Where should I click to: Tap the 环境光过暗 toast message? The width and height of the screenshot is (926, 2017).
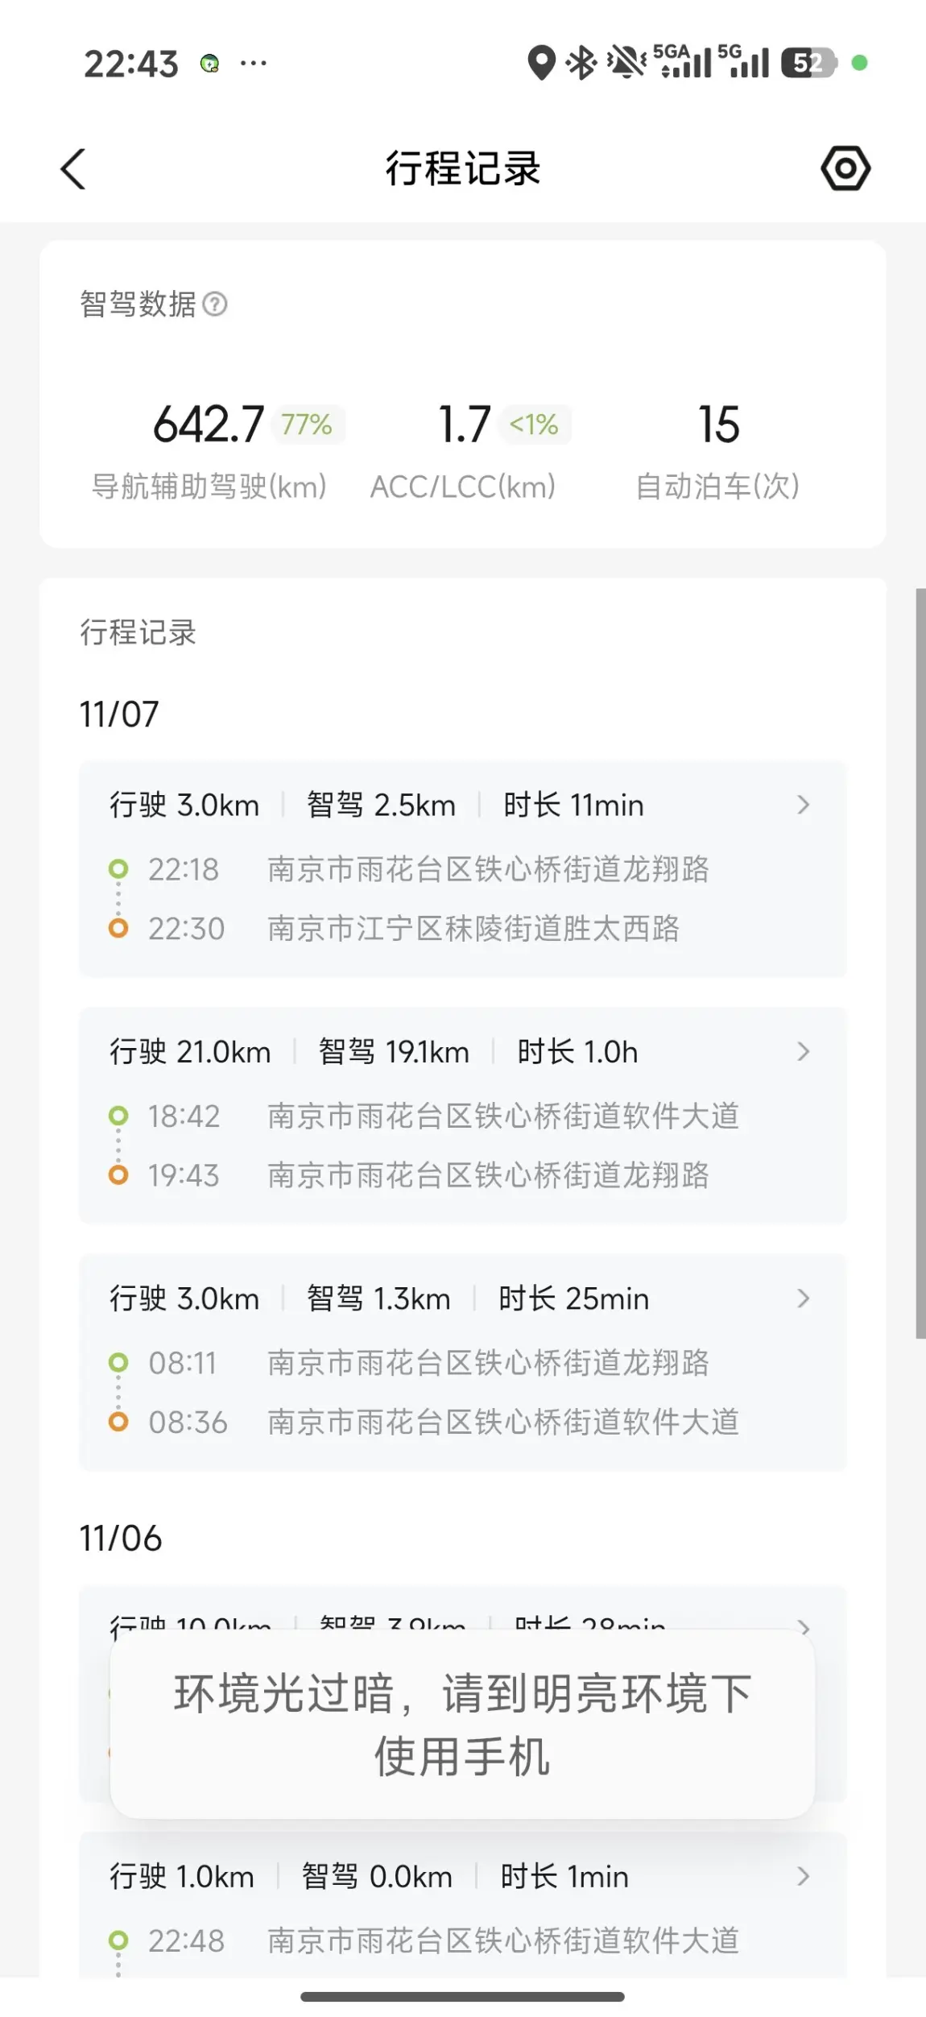(x=462, y=1725)
